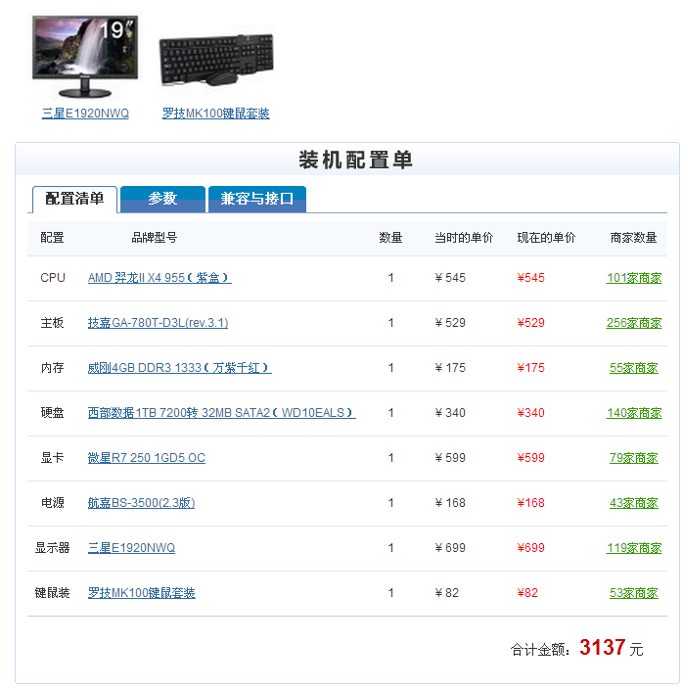View the 53家商家 merchants for the keyboard set
The width and height of the screenshot is (683, 689).
pos(634,593)
